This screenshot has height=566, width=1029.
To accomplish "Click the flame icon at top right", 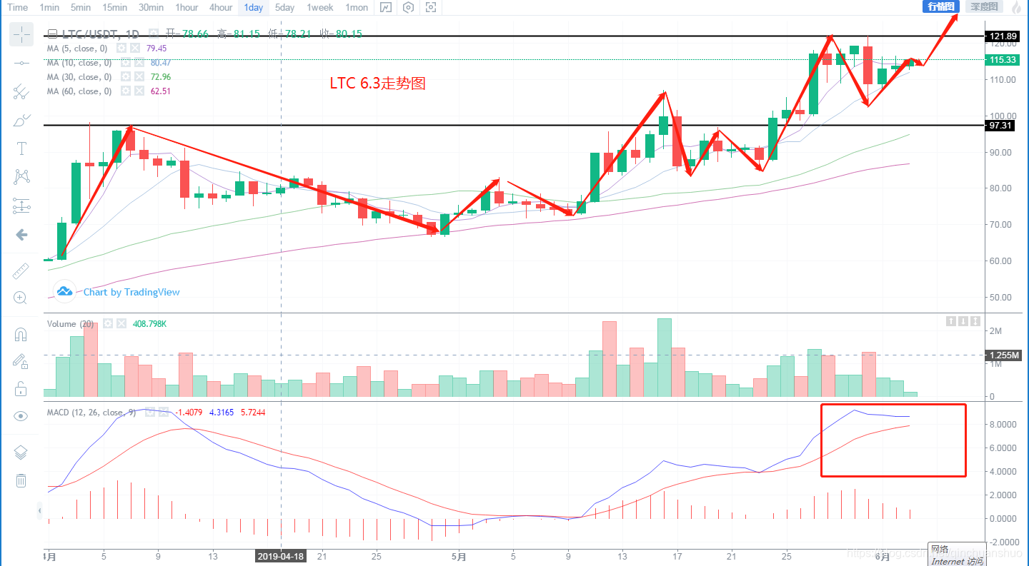I will click(x=1017, y=7).
